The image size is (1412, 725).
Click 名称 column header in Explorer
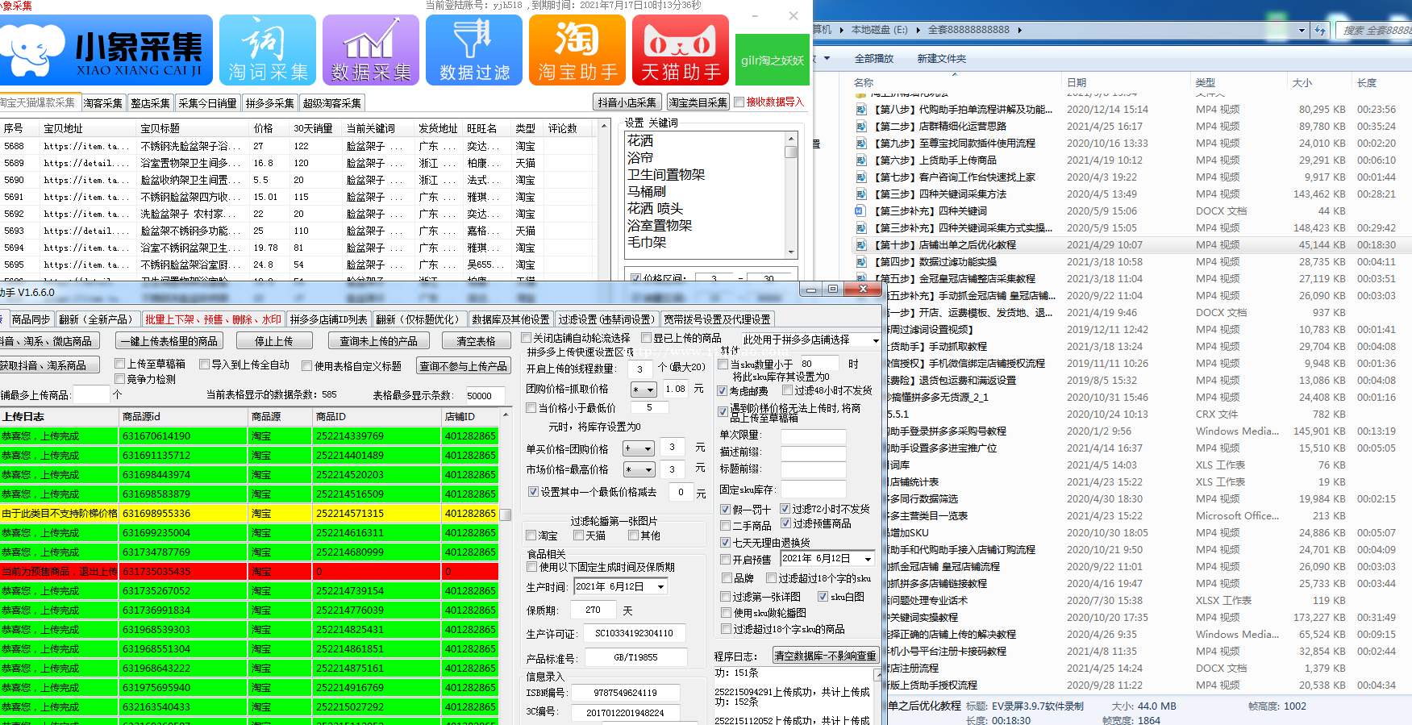(x=864, y=82)
